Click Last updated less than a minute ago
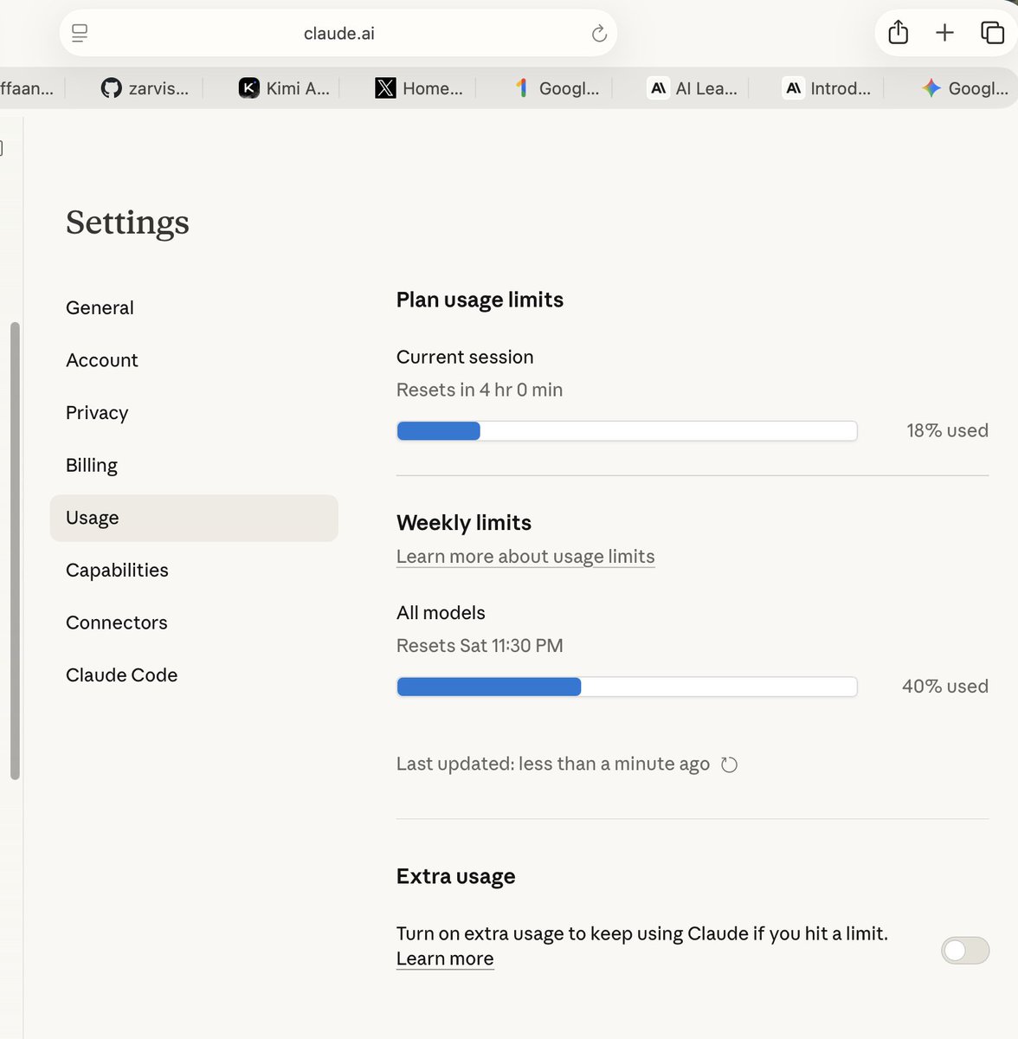This screenshot has height=1039, width=1018. (553, 765)
